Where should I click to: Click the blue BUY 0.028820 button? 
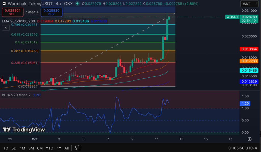[51, 12]
